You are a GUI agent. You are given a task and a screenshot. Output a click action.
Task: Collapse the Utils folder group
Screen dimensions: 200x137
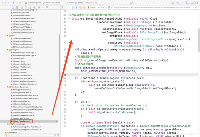click(7, 36)
